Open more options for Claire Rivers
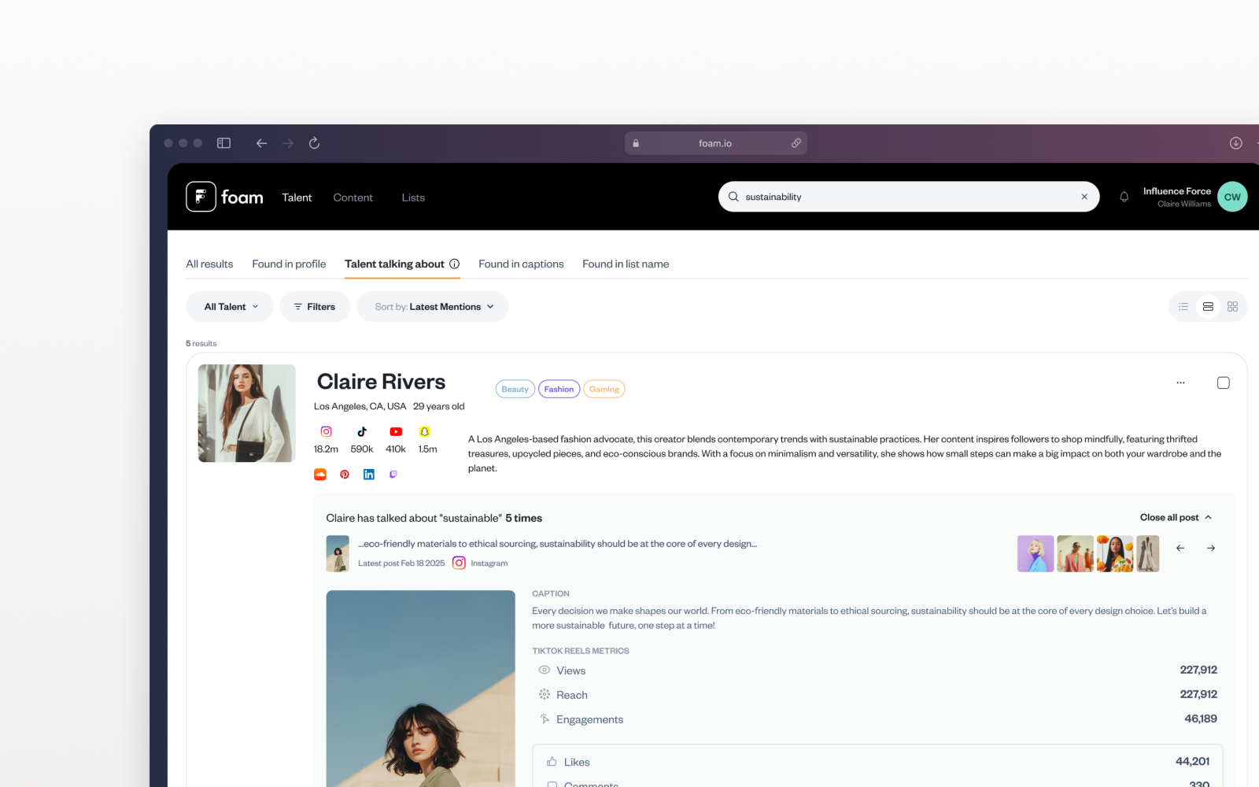 [x=1180, y=382]
